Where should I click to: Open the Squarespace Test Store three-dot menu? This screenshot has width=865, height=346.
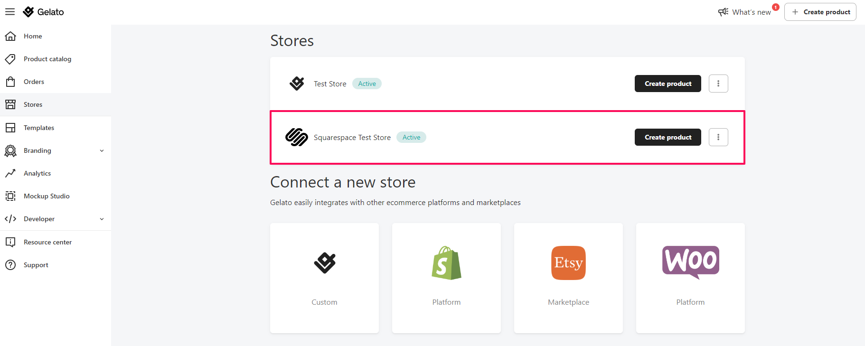[718, 137]
